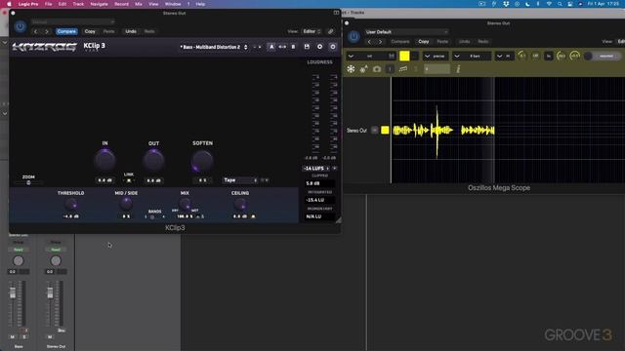The image size is (625, 351).
Task: Click the SOFTEN knob
Action: 202,161
